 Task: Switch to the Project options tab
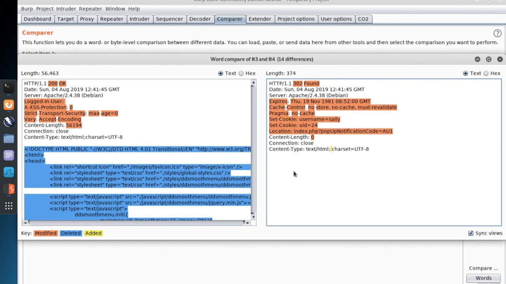pos(296,19)
